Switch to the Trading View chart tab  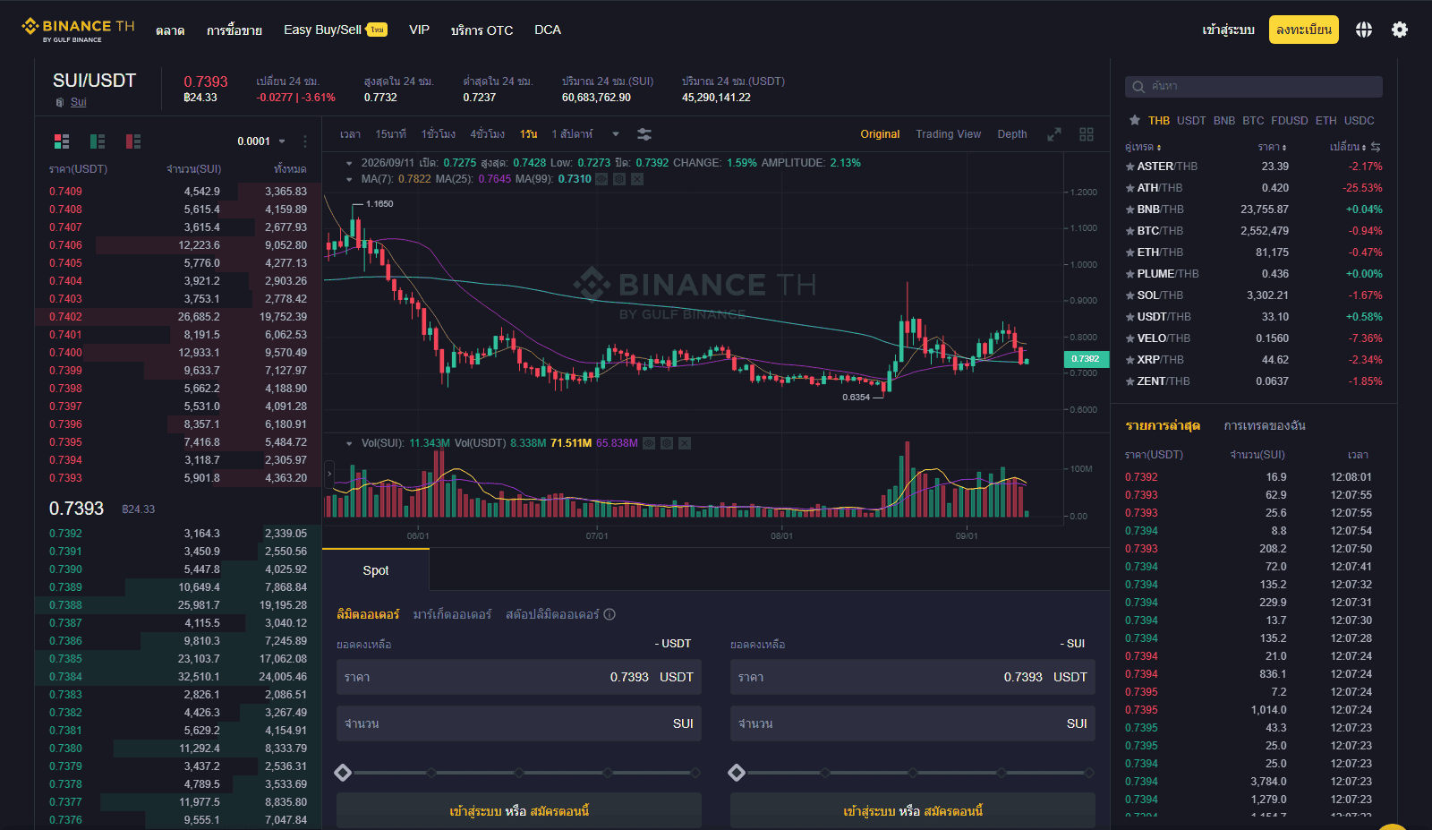pyautogui.click(x=948, y=134)
